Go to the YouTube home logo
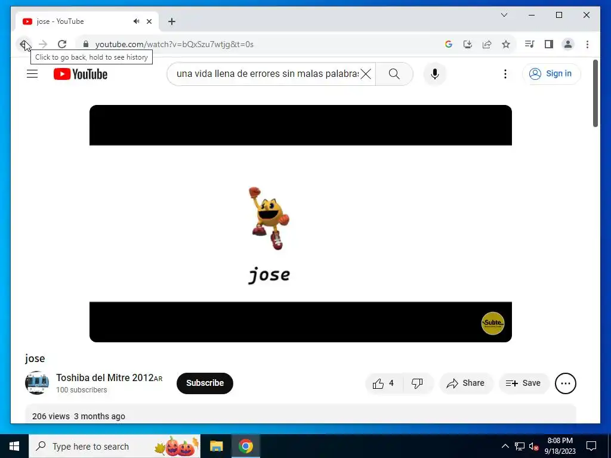This screenshot has width=611, height=458. tap(81, 74)
